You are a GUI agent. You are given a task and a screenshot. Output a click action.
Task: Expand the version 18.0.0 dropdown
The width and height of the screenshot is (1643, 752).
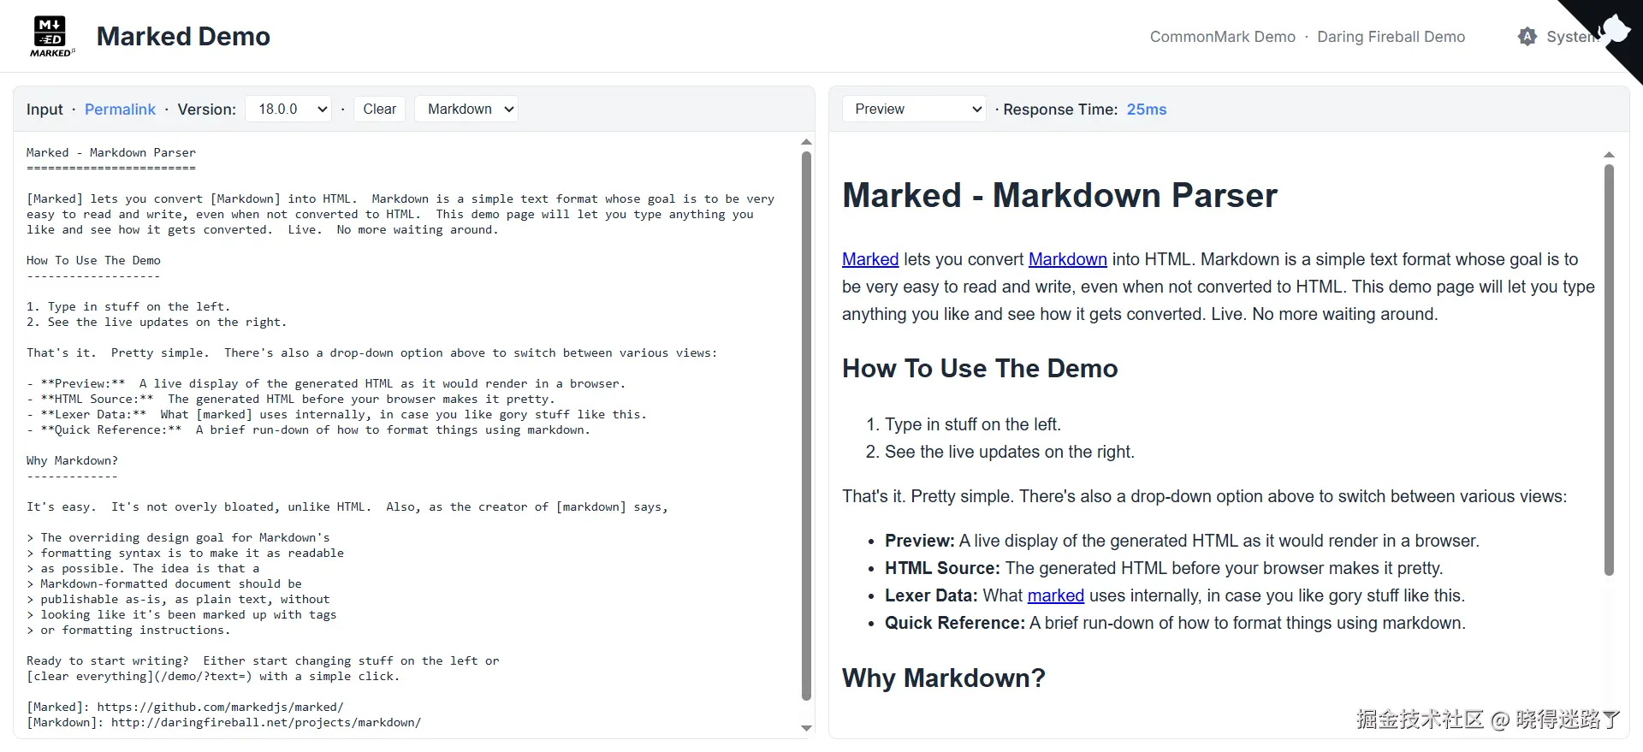288,109
